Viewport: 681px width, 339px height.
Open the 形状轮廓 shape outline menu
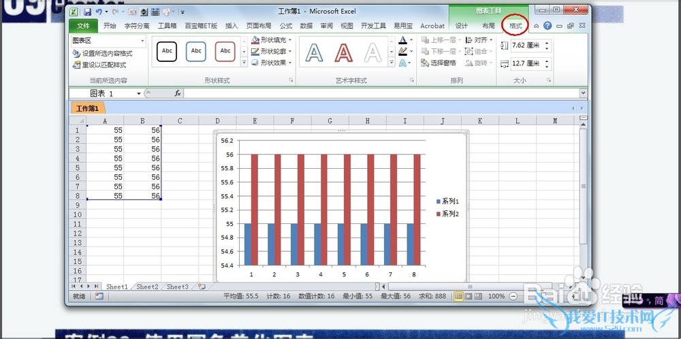coord(272,51)
